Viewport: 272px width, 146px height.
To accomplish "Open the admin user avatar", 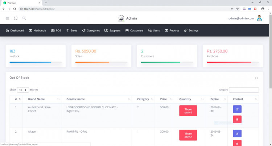I will coord(259,18).
